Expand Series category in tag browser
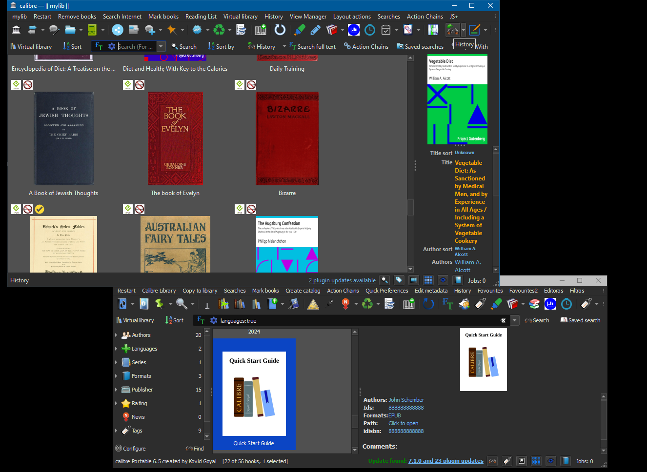Screen dimensions: 647x472 tap(116, 362)
